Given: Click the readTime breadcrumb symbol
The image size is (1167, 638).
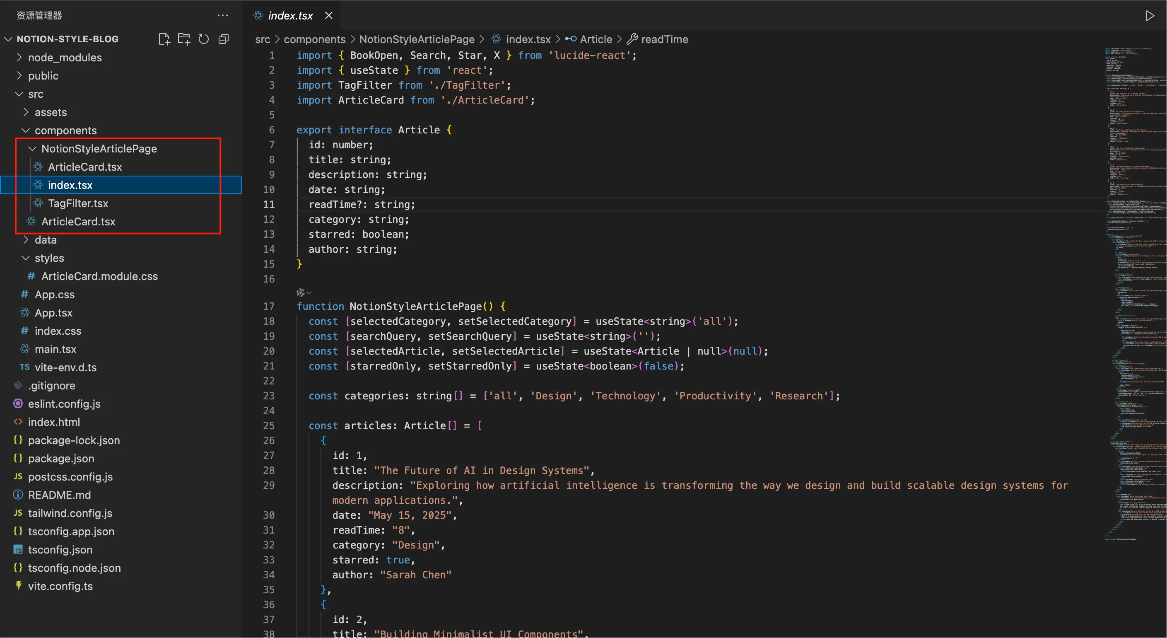Looking at the screenshot, I should tap(664, 39).
